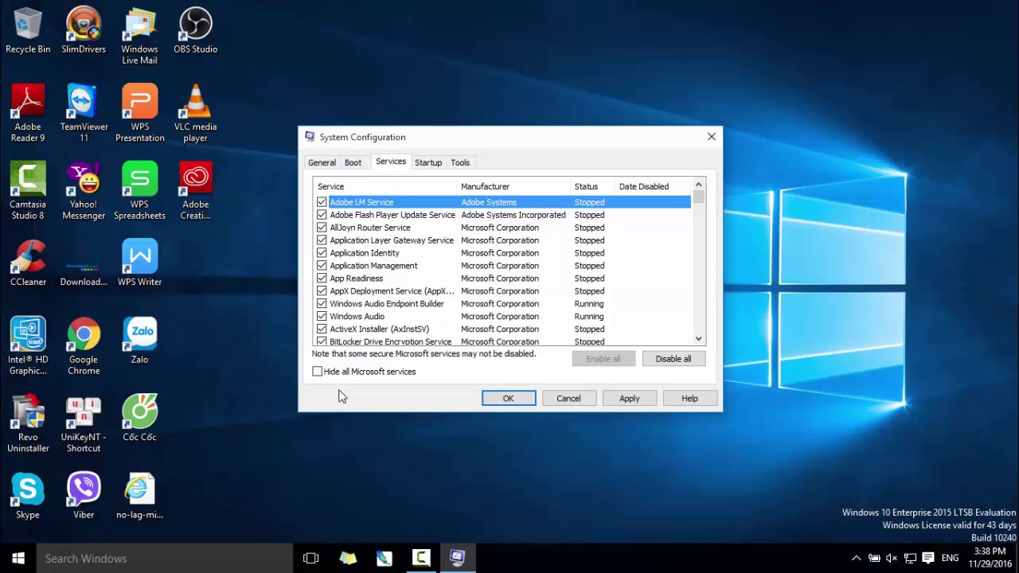The image size is (1019, 573).
Task: Click the Windows Start button
Action: pyautogui.click(x=18, y=558)
